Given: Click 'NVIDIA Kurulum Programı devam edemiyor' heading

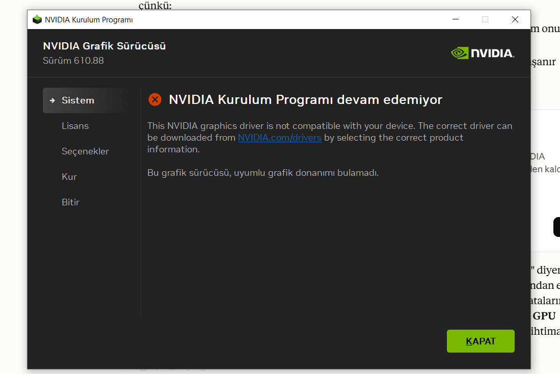Looking at the screenshot, I should click(x=305, y=100).
